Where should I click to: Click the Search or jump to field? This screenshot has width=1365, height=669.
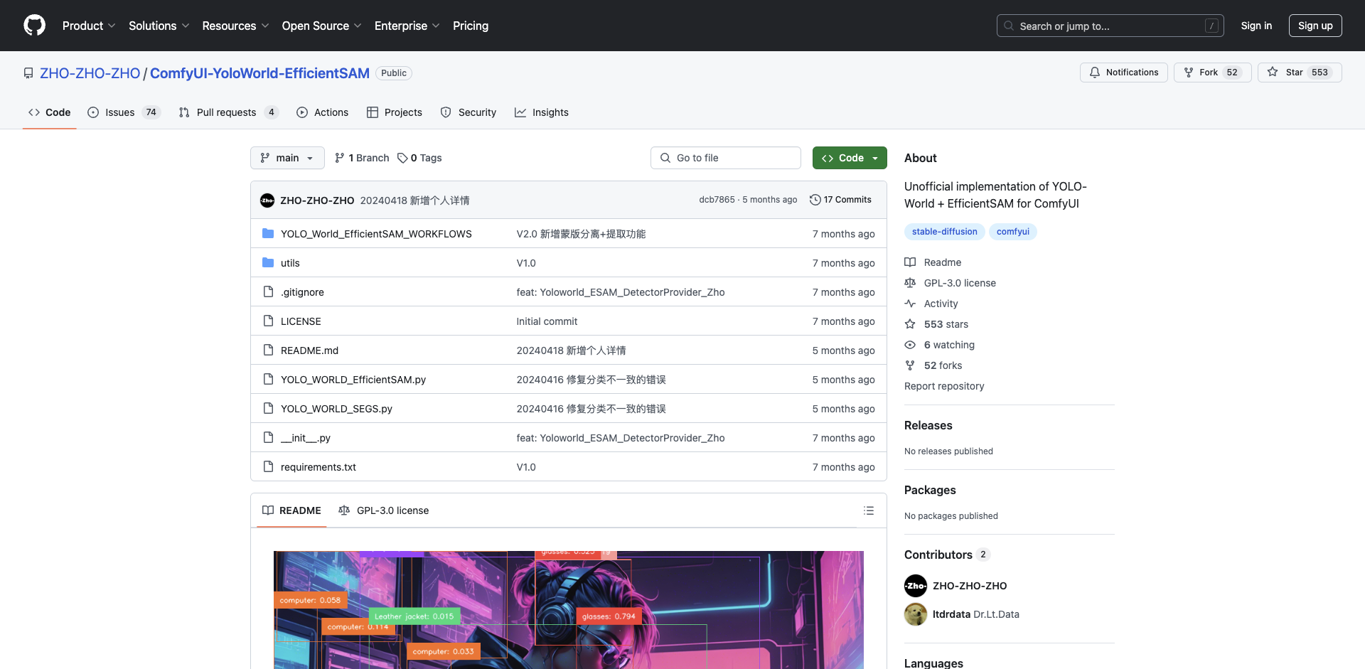click(x=1110, y=26)
